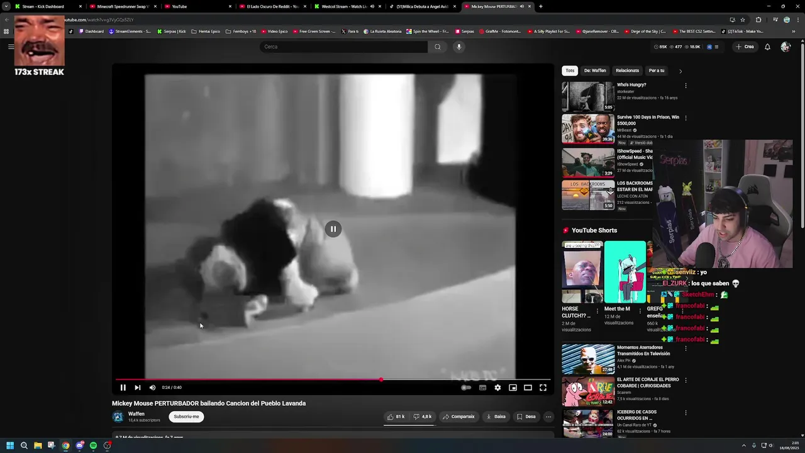Open YouTube notifications bell
The height and width of the screenshot is (453, 805).
pyautogui.click(x=767, y=47)
